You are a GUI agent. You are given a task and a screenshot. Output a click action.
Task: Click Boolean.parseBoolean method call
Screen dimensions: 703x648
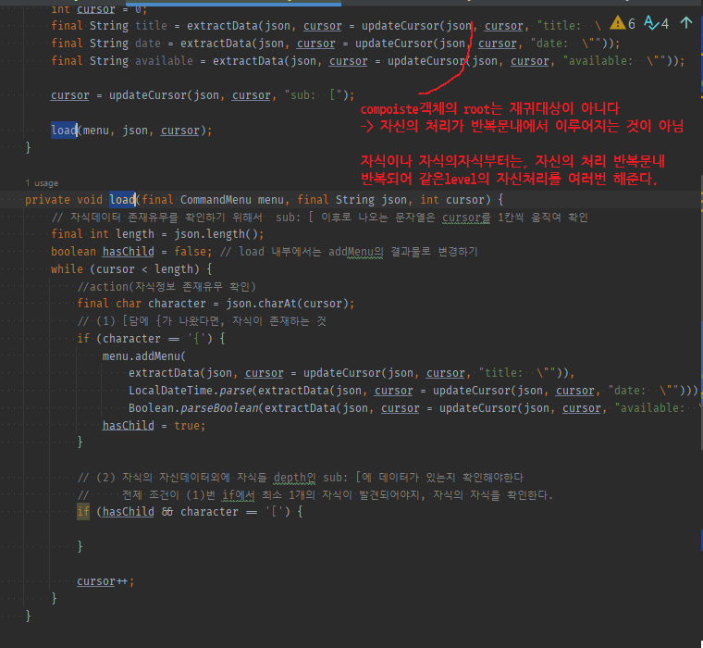pyautogui.click(x=193, y=408)
